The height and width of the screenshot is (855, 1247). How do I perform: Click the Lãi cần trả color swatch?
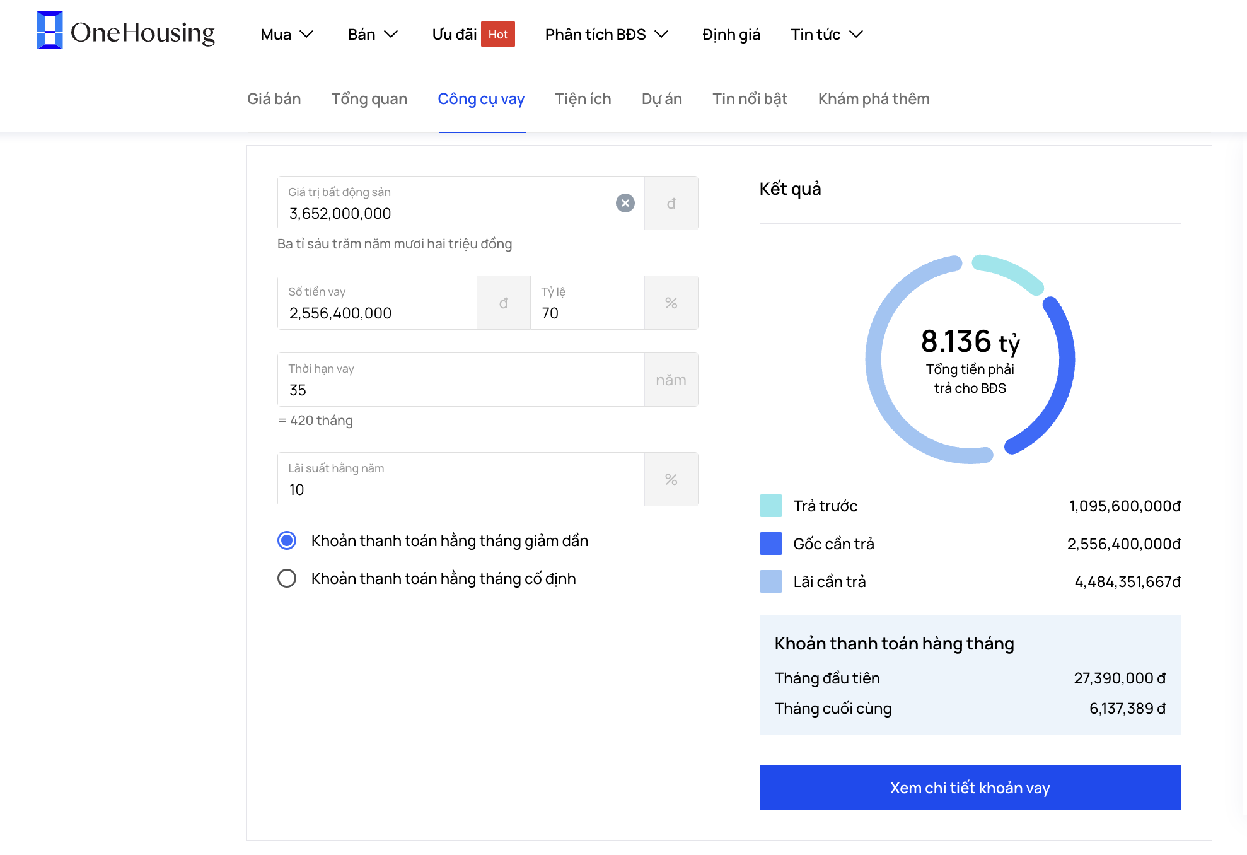771,581
